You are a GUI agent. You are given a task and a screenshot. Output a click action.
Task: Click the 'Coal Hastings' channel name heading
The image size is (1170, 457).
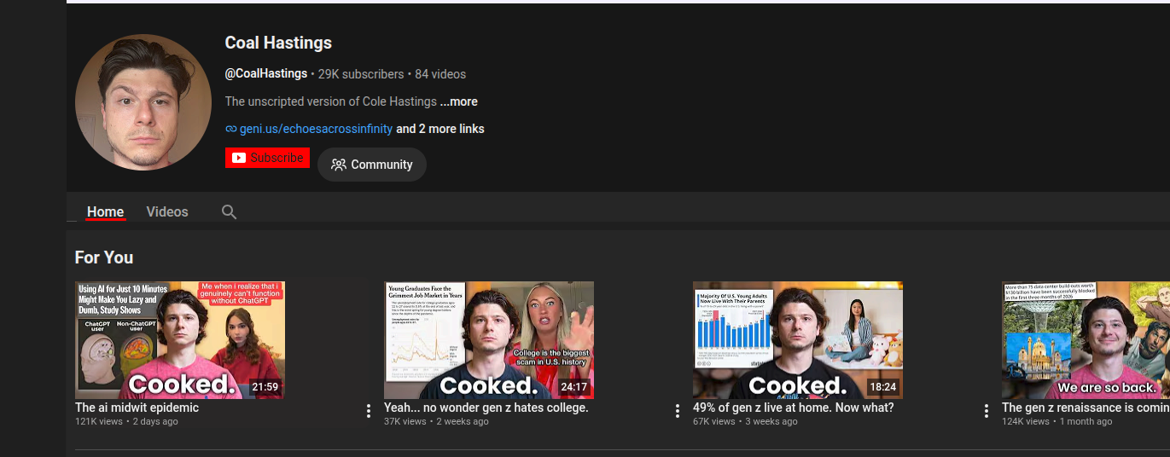coord(278,43)
